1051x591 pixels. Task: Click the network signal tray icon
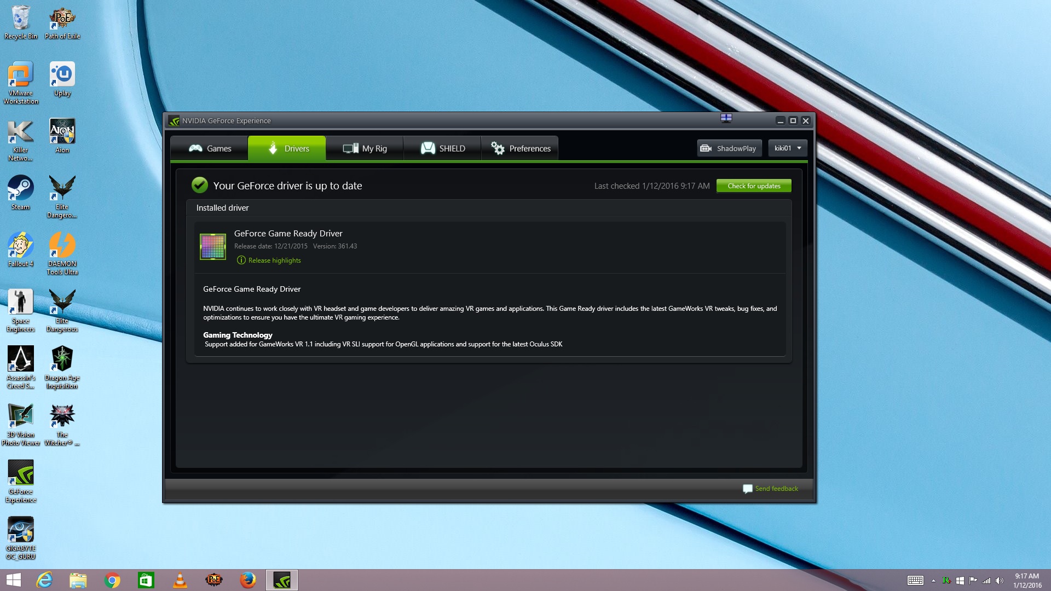point(986,581)
